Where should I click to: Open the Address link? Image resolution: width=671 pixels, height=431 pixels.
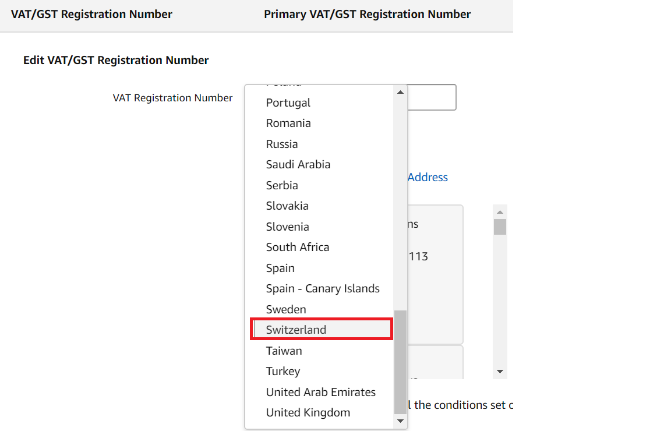[428, 177]
